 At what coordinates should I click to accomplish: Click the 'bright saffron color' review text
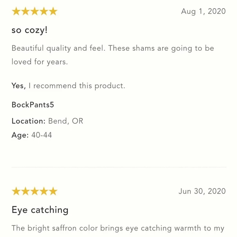click(118, 228)
